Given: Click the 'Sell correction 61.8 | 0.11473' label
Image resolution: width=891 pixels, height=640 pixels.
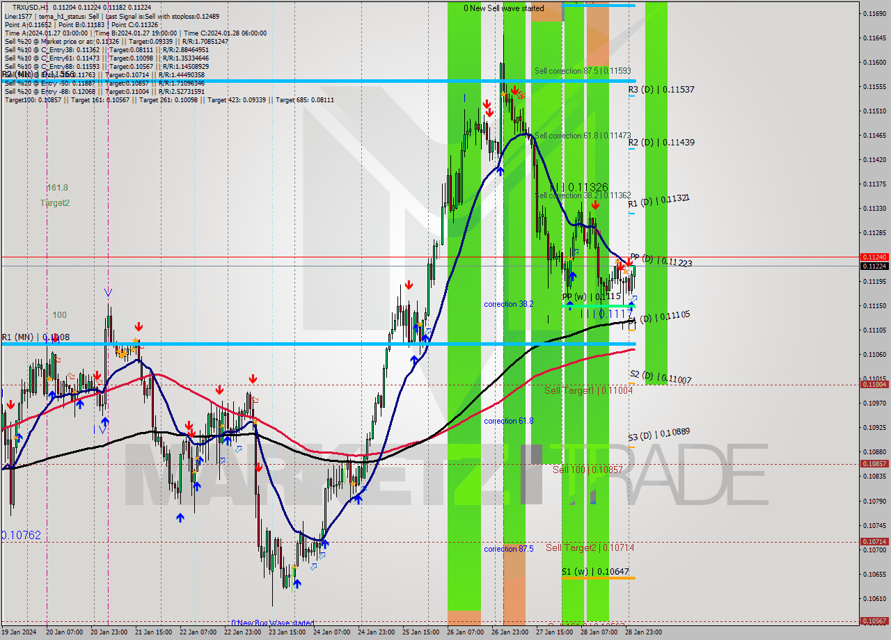Looking at the screenshot, I should pyautogui.click(x=583, y=136).
